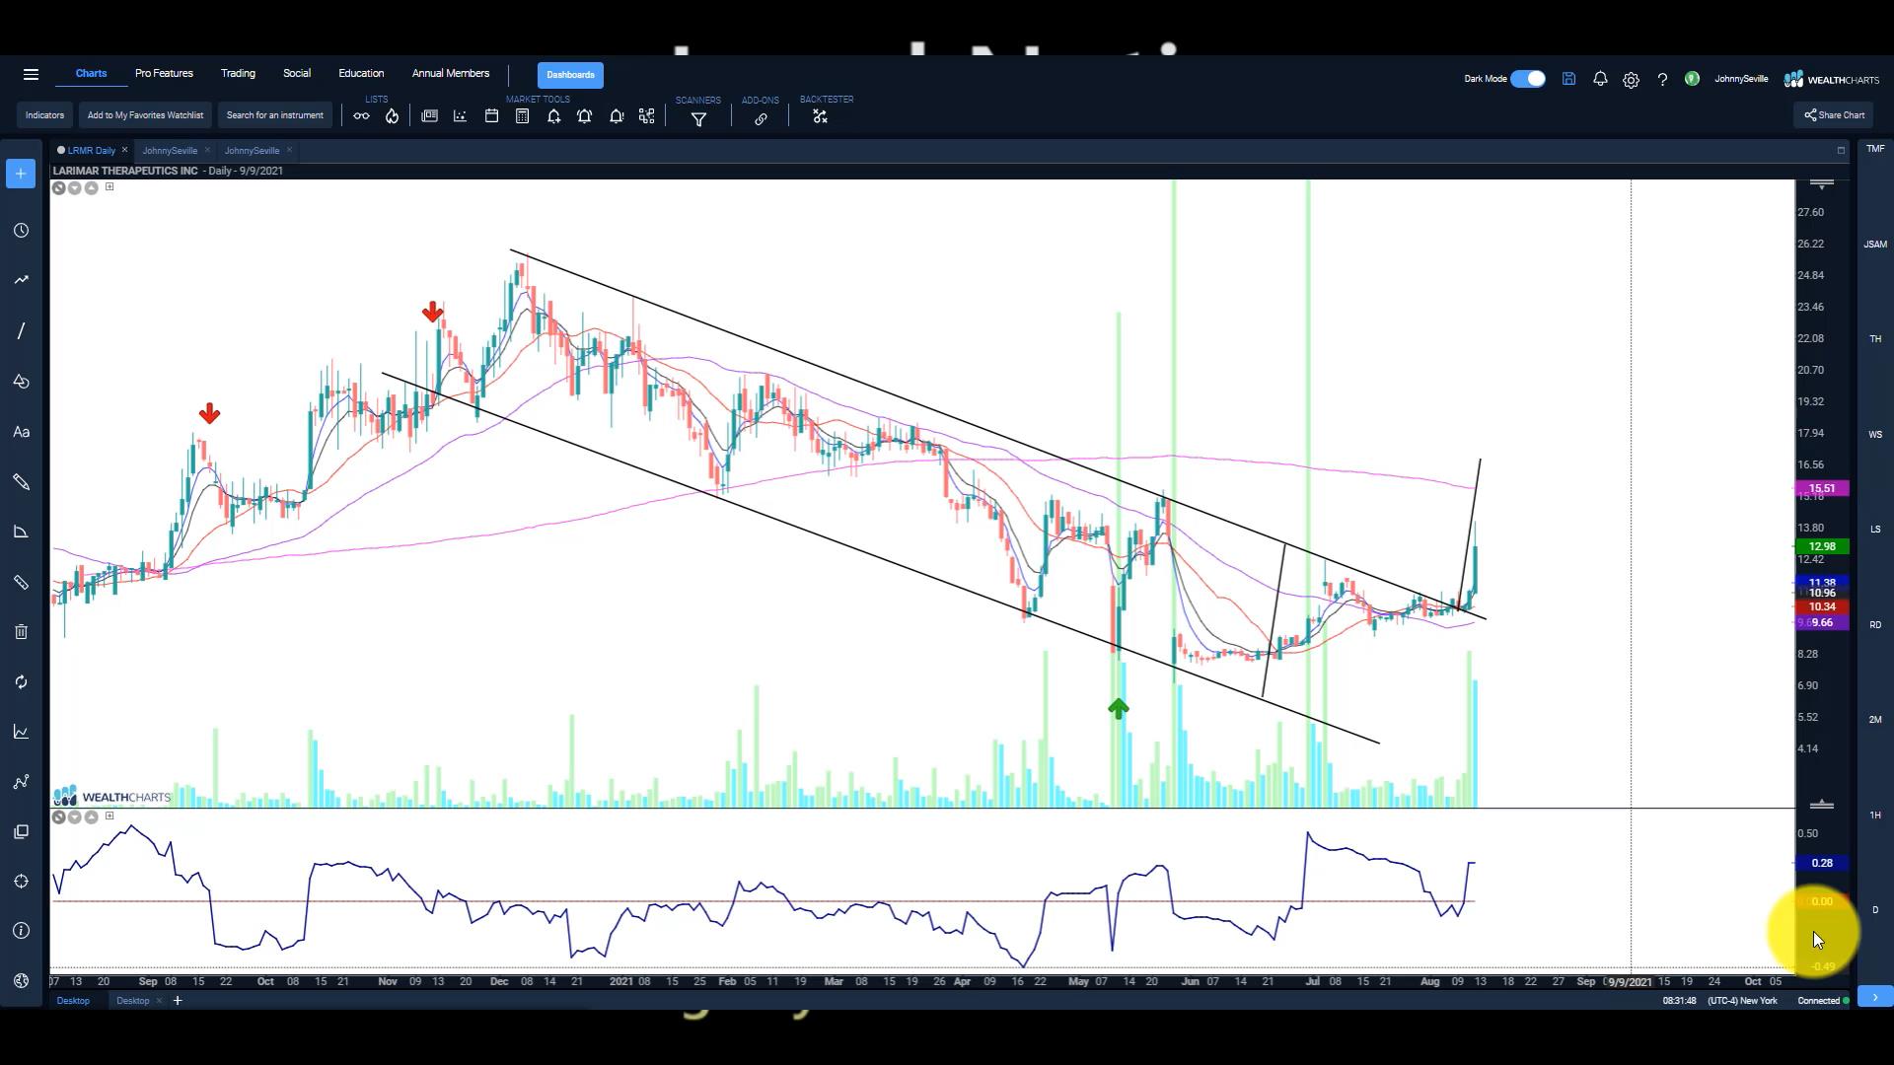Viewport: 1894px width, 1065px height.
Task: Move price pane up with arrow button
Action: 91,187
